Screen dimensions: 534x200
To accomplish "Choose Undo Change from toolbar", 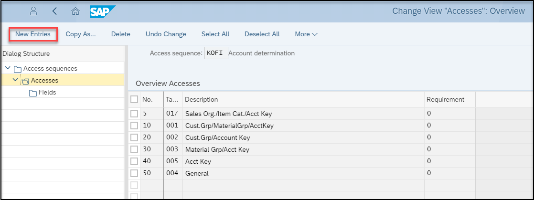I will (166, 34).
